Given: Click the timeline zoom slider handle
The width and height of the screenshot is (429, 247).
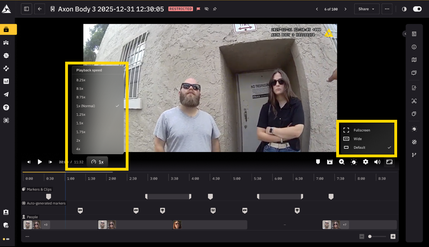Looking at the screenshot, I should click(x=370, y=237).
